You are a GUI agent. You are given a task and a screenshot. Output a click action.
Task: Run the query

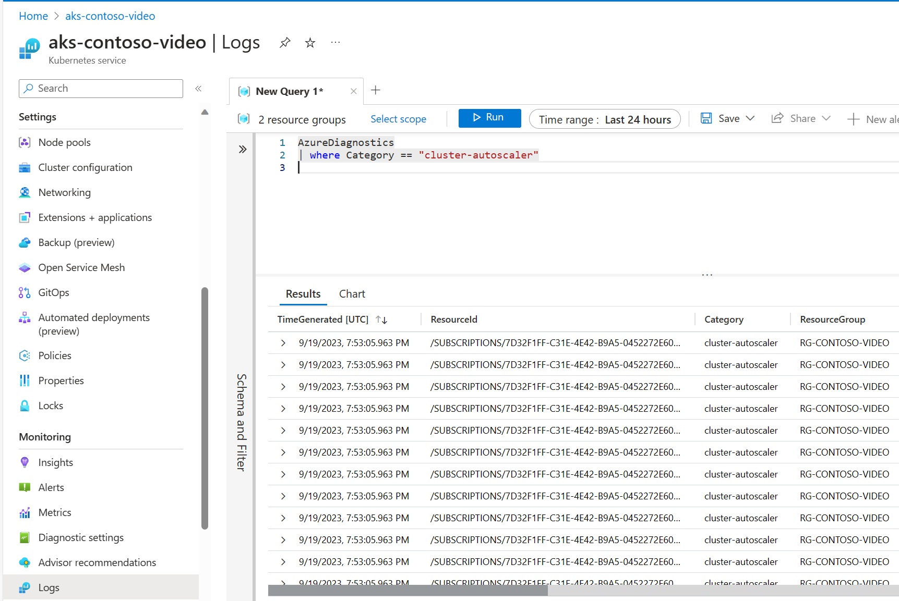click(489, 118)
